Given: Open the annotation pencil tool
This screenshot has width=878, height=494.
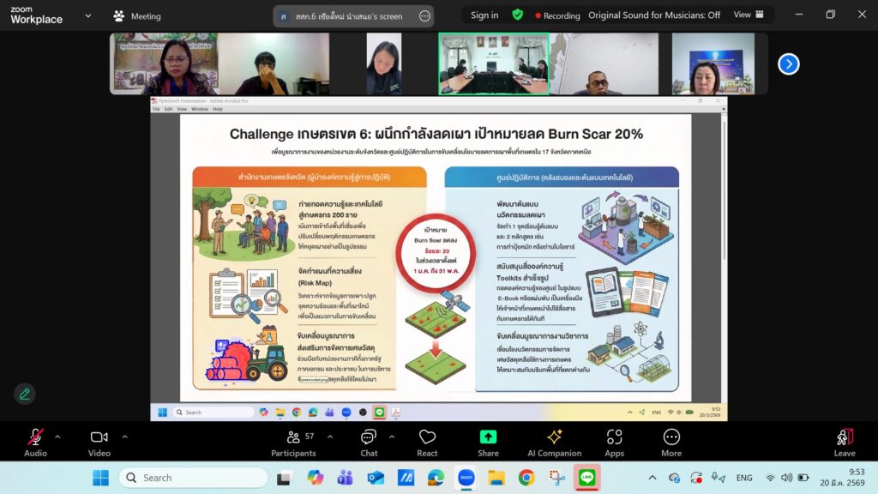Looking at the screenshot, I should pos(25,394).
